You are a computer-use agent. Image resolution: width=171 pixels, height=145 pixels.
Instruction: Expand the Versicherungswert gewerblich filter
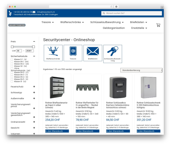(x=34, y=117)
